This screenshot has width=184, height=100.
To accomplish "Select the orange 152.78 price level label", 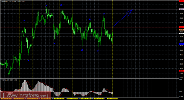I will click(182, 30).
